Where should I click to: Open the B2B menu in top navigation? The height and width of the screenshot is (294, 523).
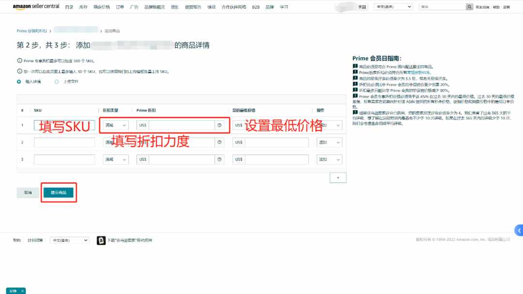[x=256, y=7]
